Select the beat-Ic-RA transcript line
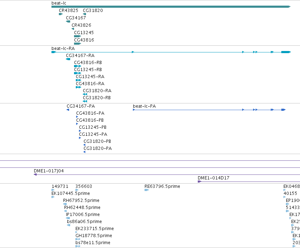The image size is (300, 248). pos(171,52)
